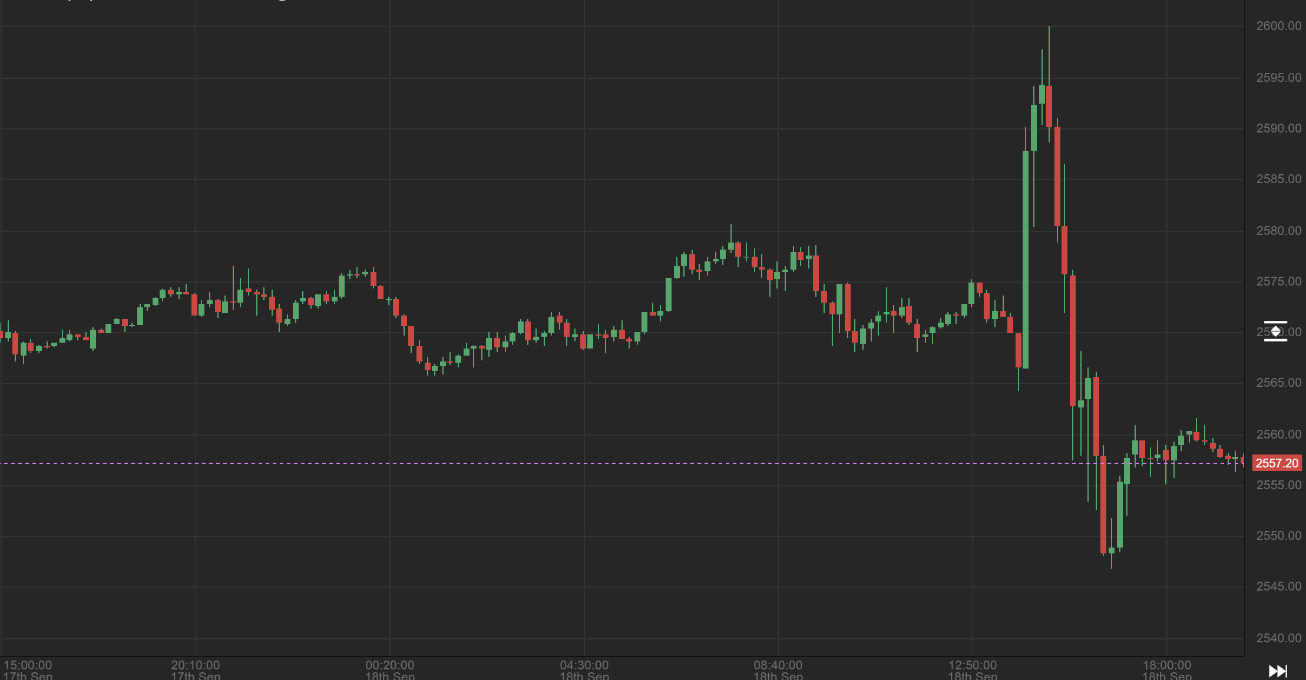
Task: Click the 04:30:00 18th Sep time label
Action: tap(584, 669)
